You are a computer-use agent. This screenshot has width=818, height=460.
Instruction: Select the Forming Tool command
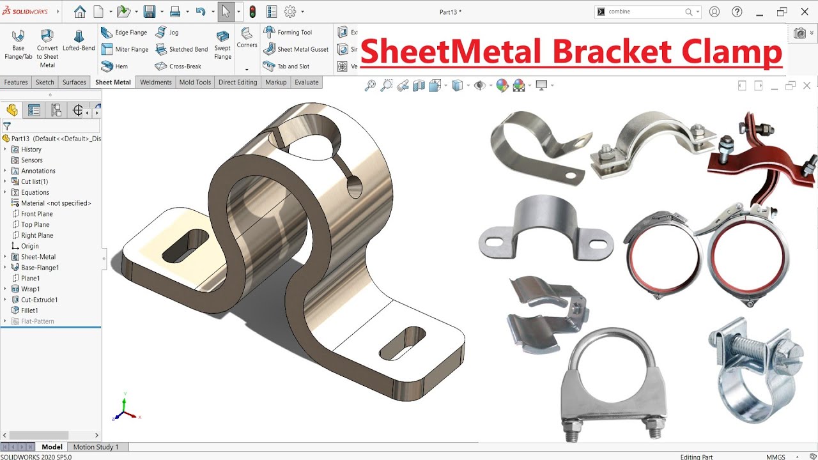(x=288, y=32)
